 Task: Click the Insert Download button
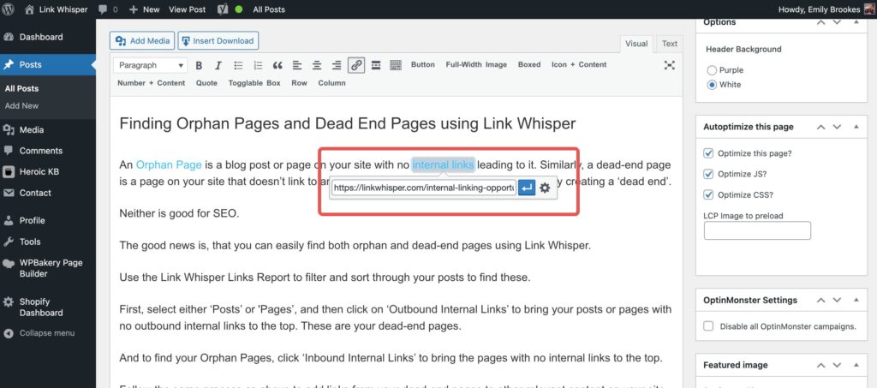[218, 40]
